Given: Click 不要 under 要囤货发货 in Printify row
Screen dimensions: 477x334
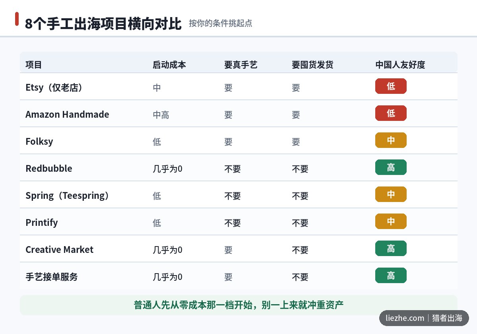Looking at the screenshot, I should (300, 223).
